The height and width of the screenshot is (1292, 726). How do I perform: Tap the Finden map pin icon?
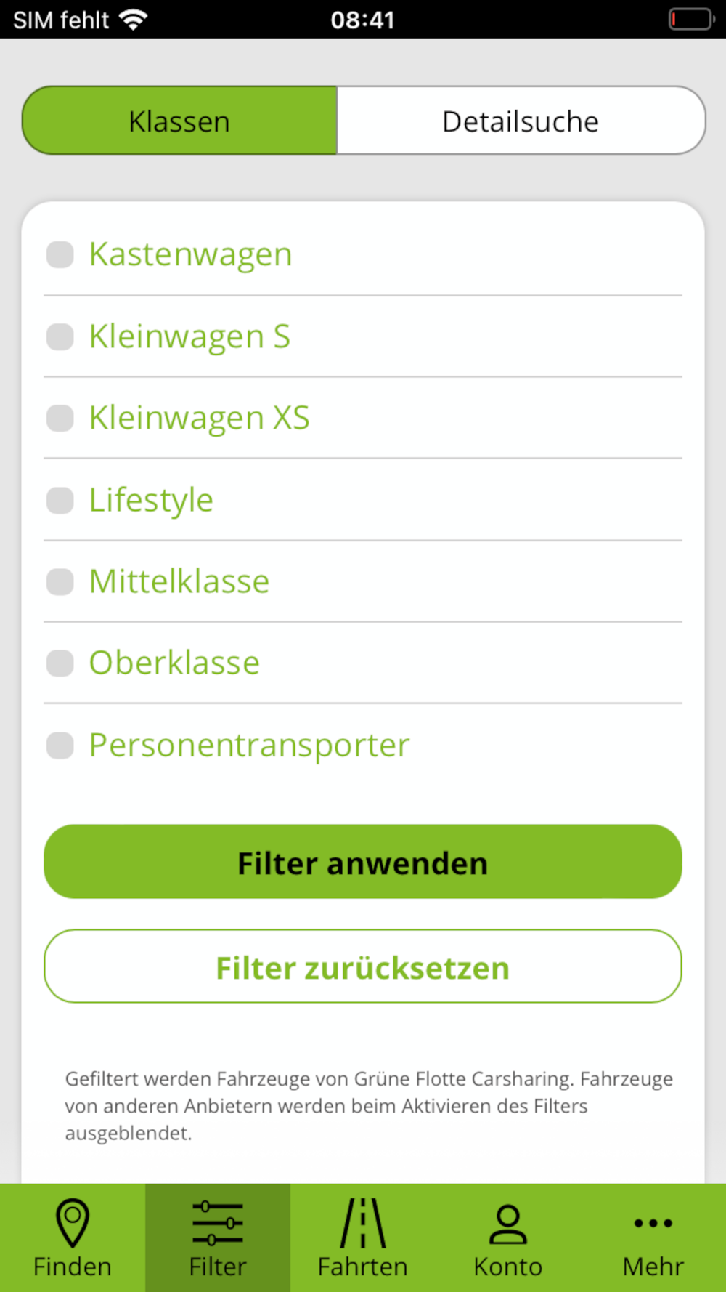click(73, 1224)
